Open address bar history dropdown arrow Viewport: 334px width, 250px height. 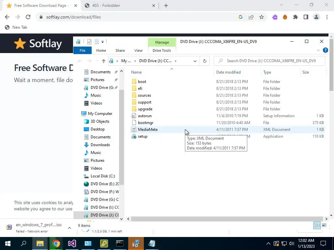195,61
